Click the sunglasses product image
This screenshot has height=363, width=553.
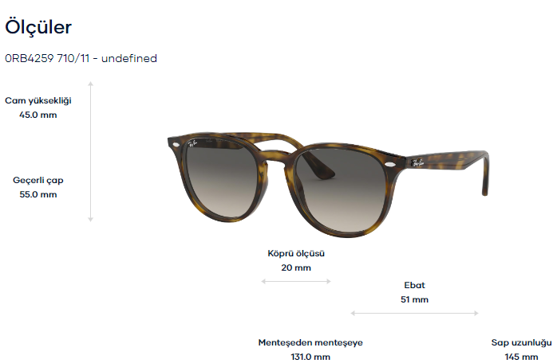point(328,183)
